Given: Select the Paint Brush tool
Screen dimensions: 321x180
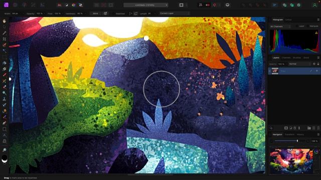Looking at the screenshot, I should pyautogui.click(x=5, y=75).
